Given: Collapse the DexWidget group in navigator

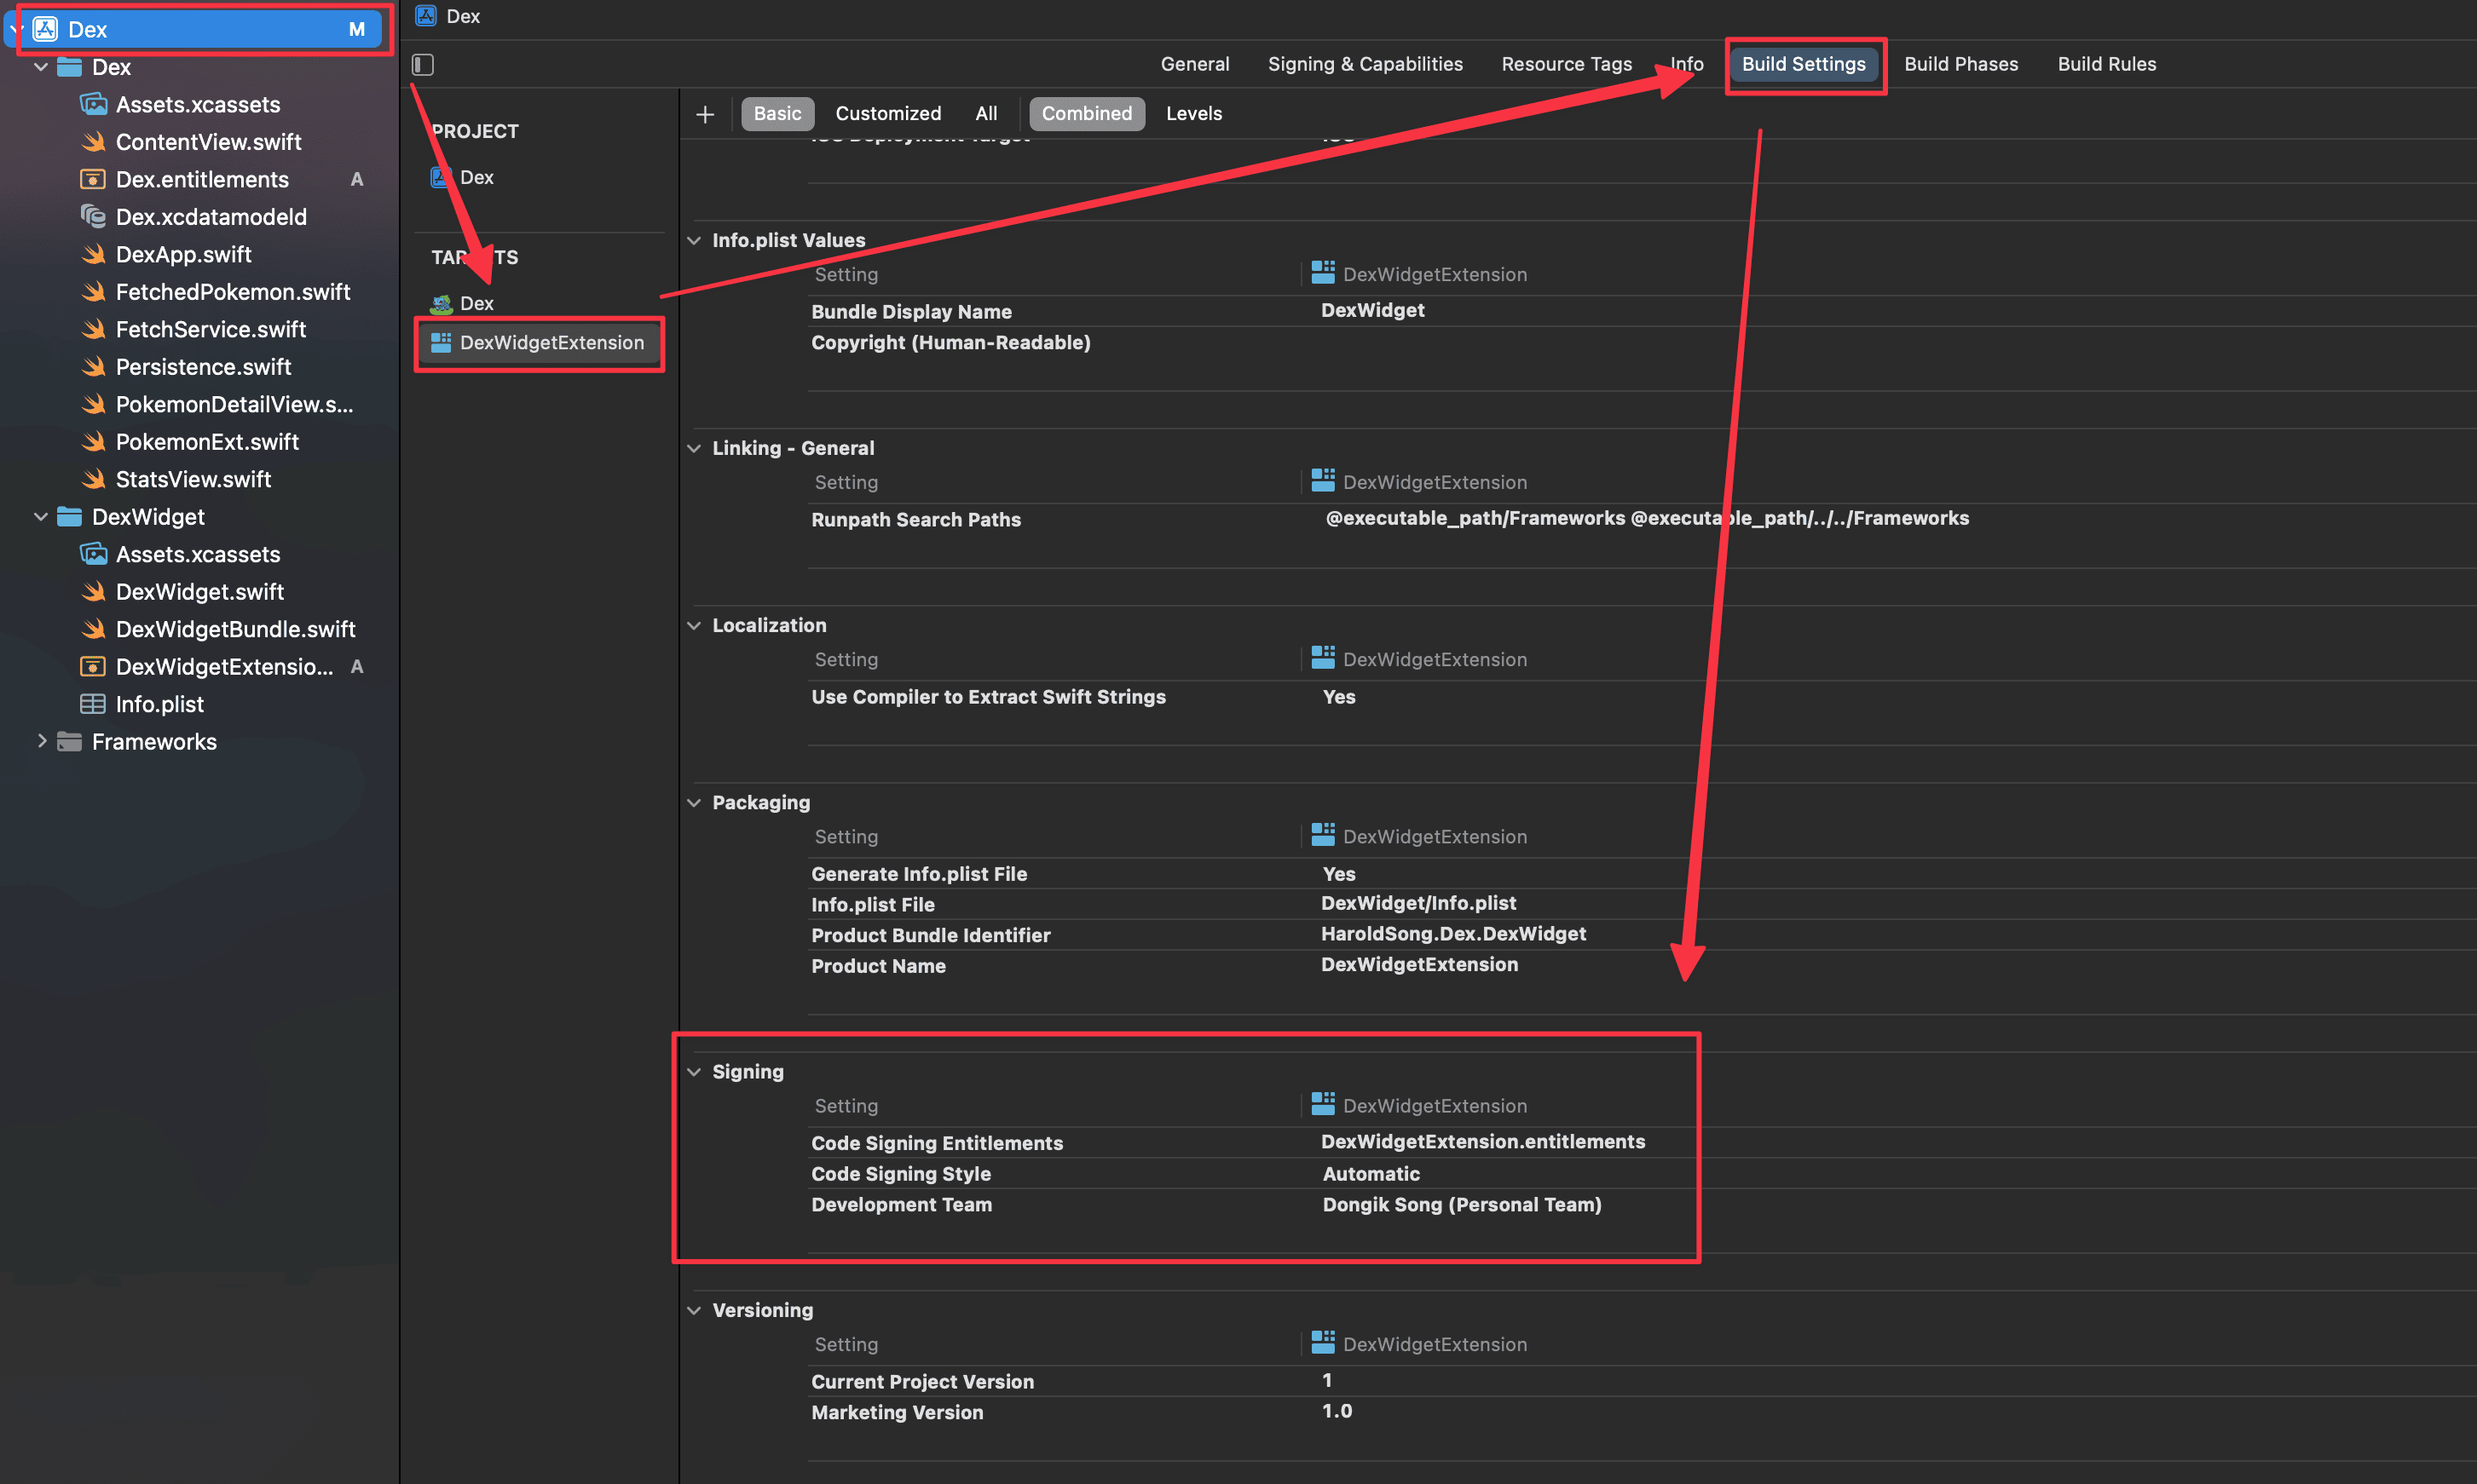Looking at the screenshot, I should 41,516.
